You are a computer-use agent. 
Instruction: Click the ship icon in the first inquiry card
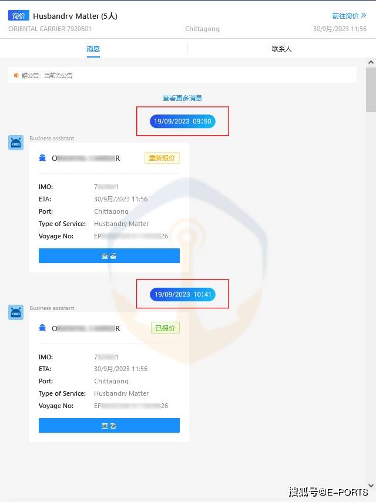click(x=42, y=158)
